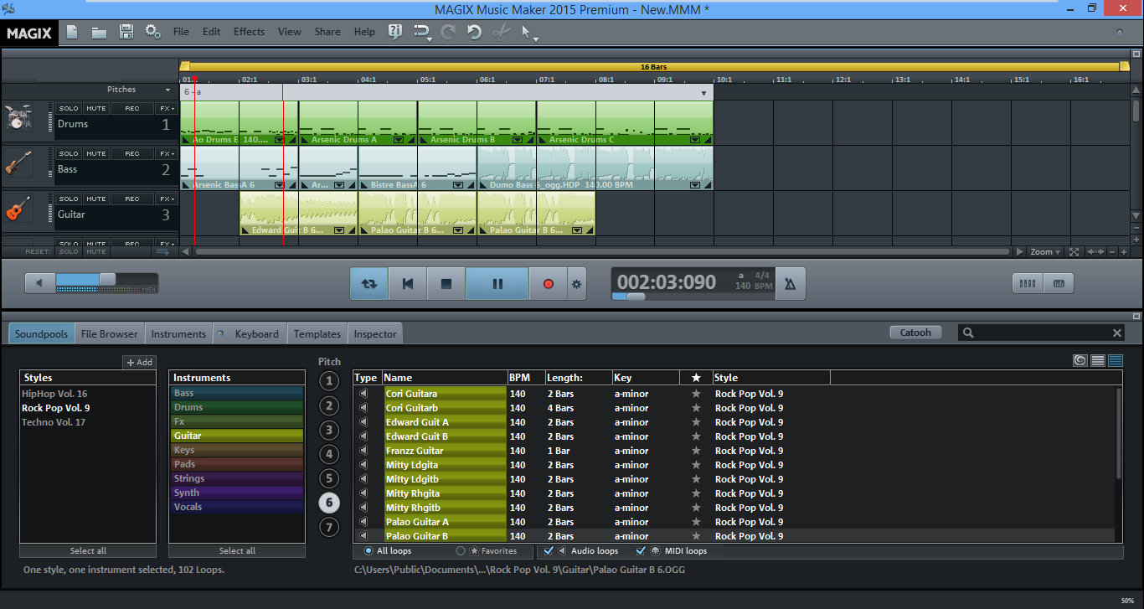The height and width of the screenshot is (609, 1144).
Task: Click the scissors cut icon in the toolbar
Action: (x=501, y=32)
